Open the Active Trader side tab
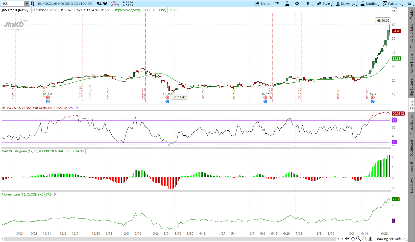 coord(412,63)
